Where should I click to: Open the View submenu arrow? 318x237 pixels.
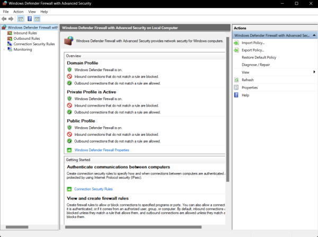click(314, 72)
